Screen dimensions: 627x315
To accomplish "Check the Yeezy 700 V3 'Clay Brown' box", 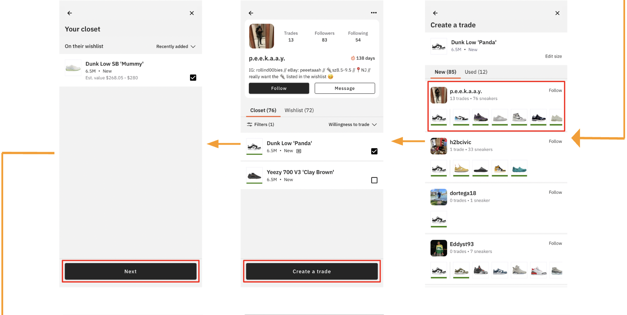I will tap(374, 180).
